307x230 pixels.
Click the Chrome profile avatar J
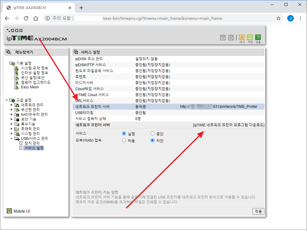(290, 18)
